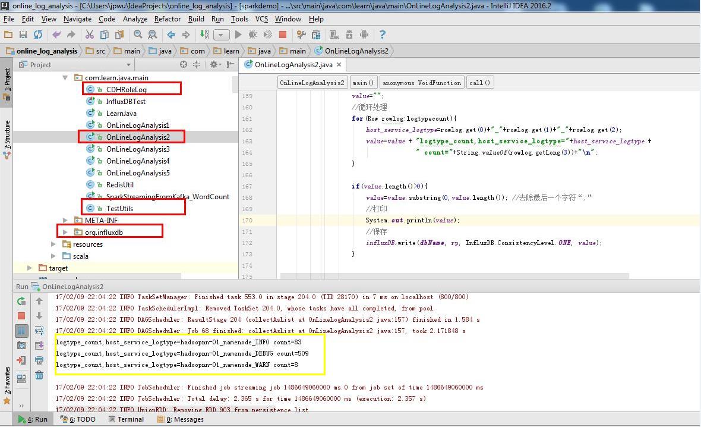
Task: Select TestUtils class in tree
Action: coord(119,209)
